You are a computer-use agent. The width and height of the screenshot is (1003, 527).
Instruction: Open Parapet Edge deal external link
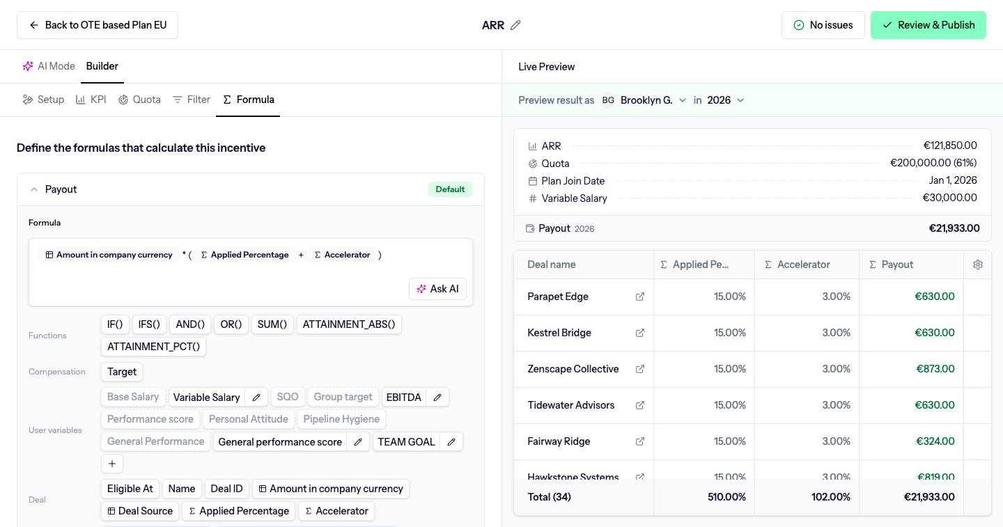pos(640,297)
